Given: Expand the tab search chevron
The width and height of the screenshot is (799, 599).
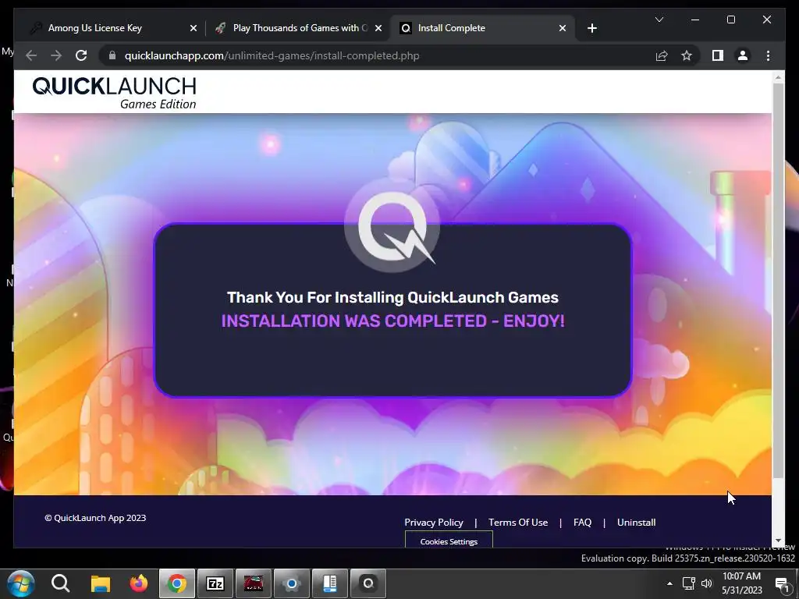Looking at the screenshot, I should tap(659, 19).
